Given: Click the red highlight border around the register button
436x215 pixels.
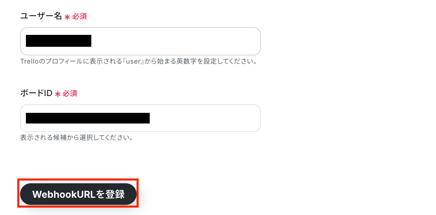Looking at the screenshot, I should pos(78,180).
